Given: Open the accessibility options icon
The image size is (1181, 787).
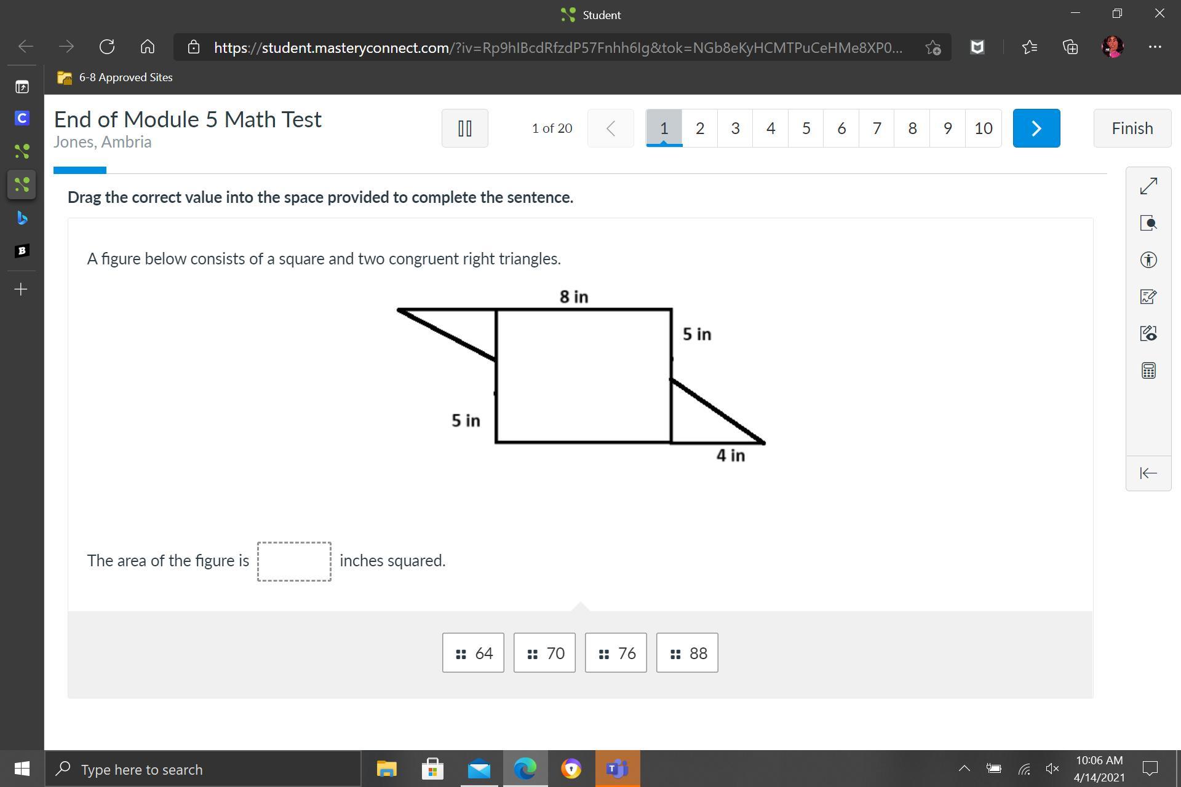Looking at the screenshot, I should pos(1148,259).
